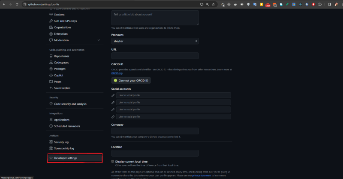Image resolution: width=343 pixels, height=179 pixels.
Task: Open Sessions settings in sidebar
Action: [59, 15]
